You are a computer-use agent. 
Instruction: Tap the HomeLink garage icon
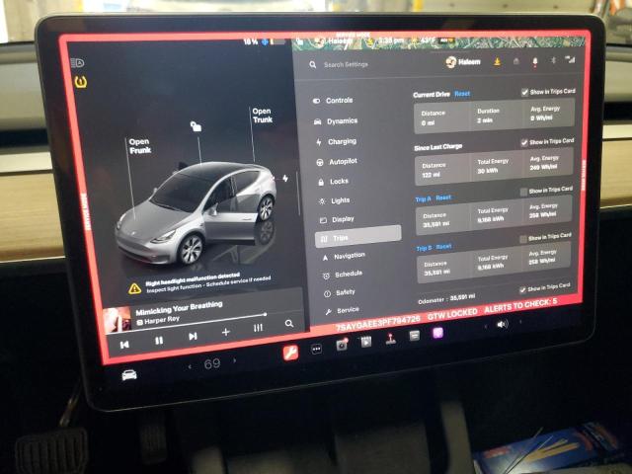click(x=515, y=61)
